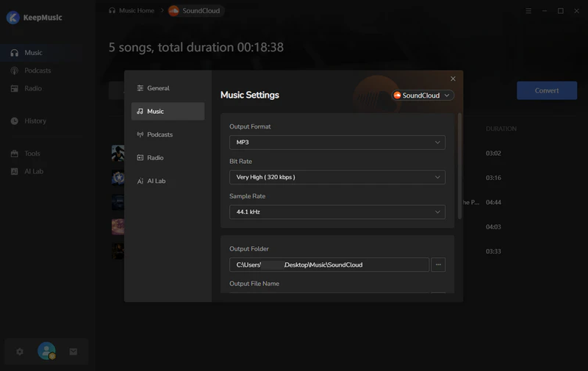
Task: Click the KeepMusic logo icon
Action: [x=13, y=17]
